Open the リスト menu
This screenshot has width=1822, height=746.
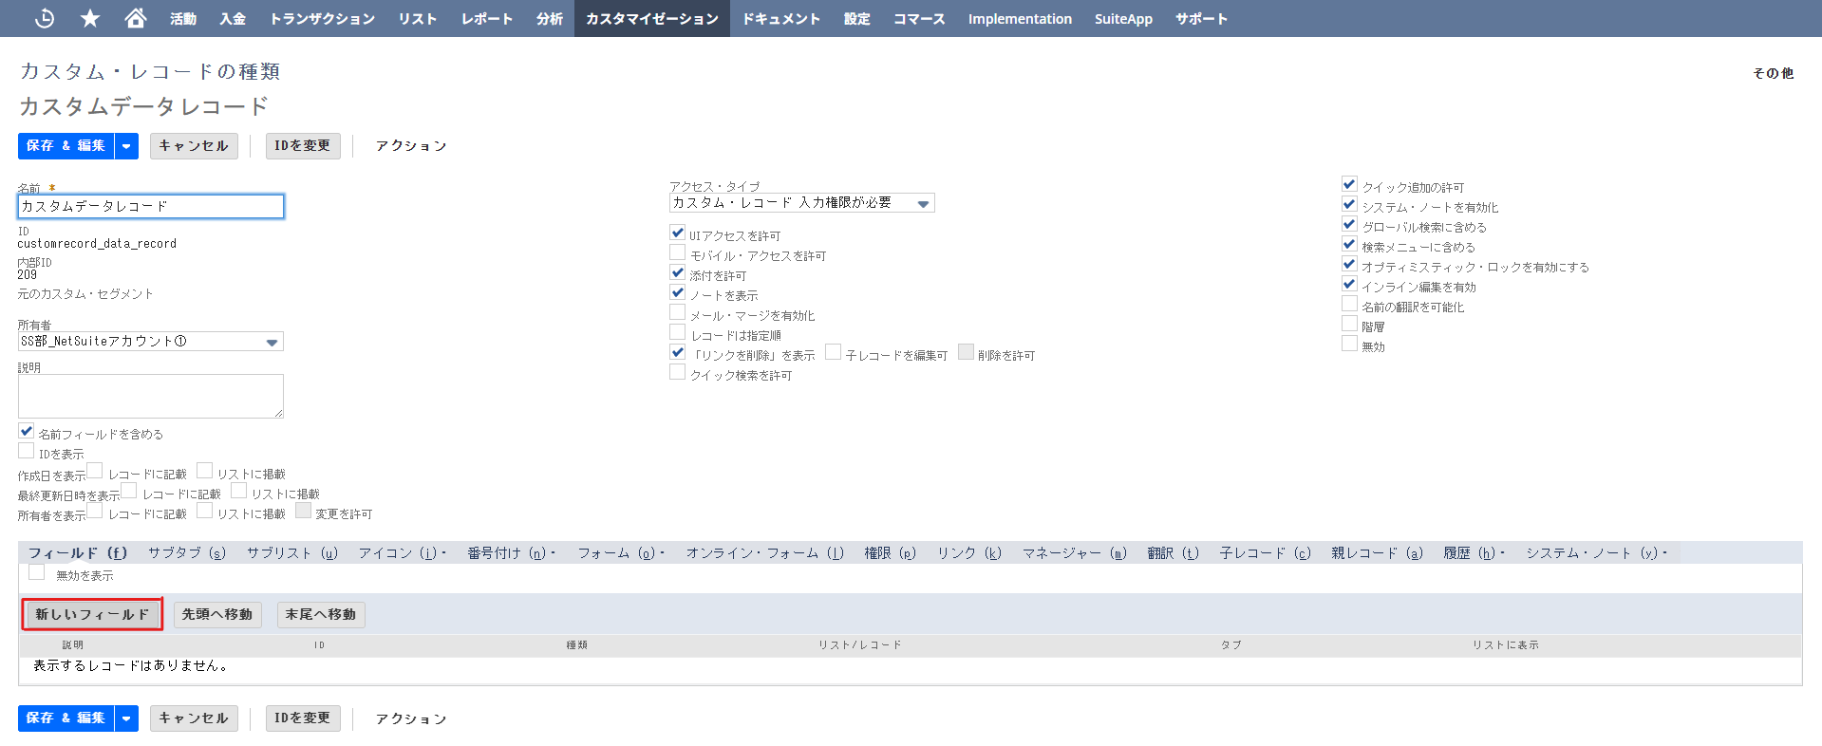pos(418,19)
